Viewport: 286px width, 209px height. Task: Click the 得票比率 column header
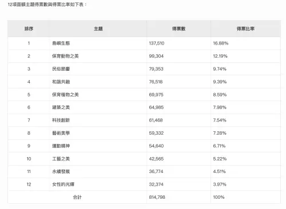tap(245, 29)
